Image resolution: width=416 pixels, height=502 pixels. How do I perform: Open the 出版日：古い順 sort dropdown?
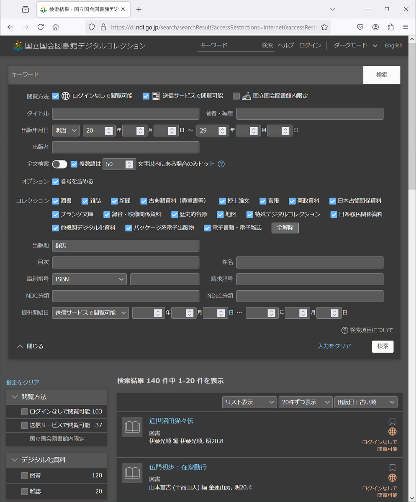(366, 402)
